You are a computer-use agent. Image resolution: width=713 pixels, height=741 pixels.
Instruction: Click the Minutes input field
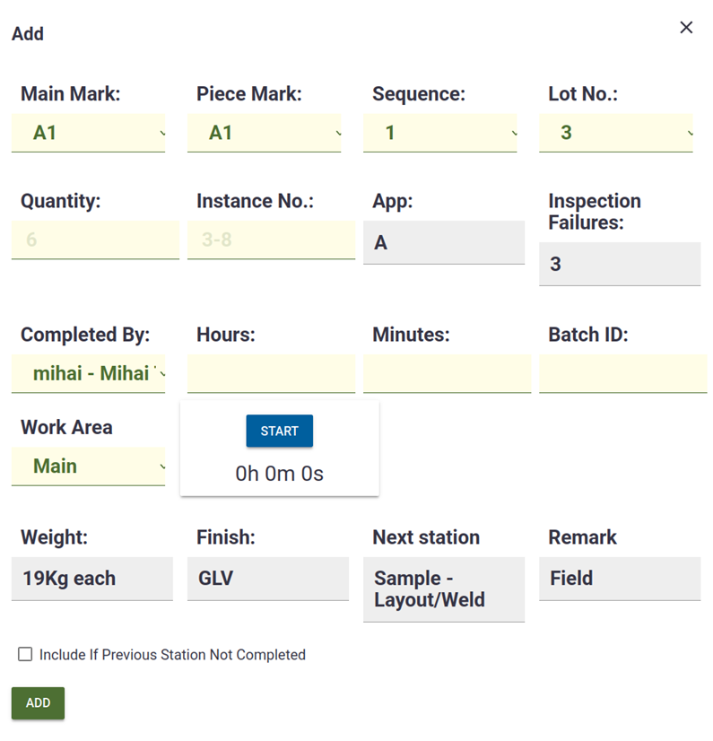(x=447, y=374)
